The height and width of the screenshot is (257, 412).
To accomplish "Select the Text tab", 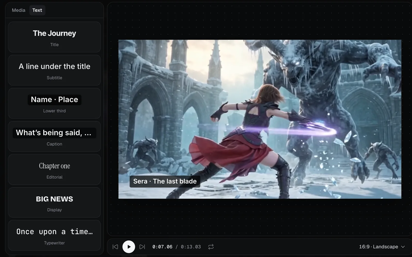I will point(37,10).
